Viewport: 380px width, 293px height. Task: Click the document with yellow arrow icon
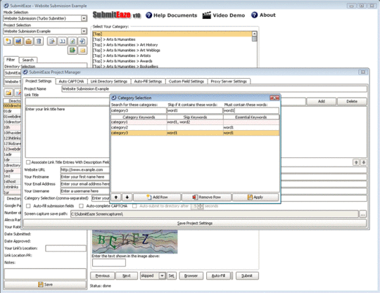(52, 41)
